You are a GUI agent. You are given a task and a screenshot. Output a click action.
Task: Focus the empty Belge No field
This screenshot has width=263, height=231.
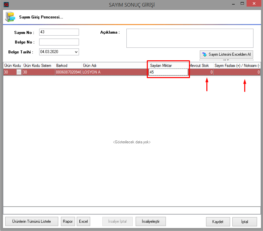pos(59,42)
